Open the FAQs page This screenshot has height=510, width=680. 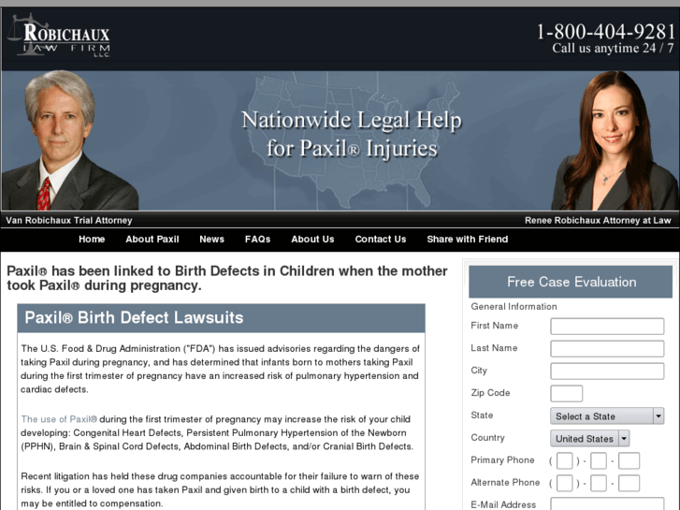tap(257, 240)
